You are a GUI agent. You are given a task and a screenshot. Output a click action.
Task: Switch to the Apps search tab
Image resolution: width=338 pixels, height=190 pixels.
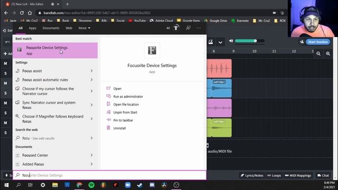click(33, 28)
